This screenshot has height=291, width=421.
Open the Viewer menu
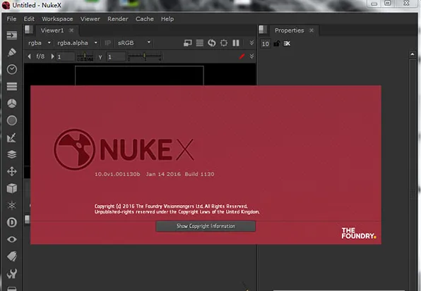tap(90, 19)
